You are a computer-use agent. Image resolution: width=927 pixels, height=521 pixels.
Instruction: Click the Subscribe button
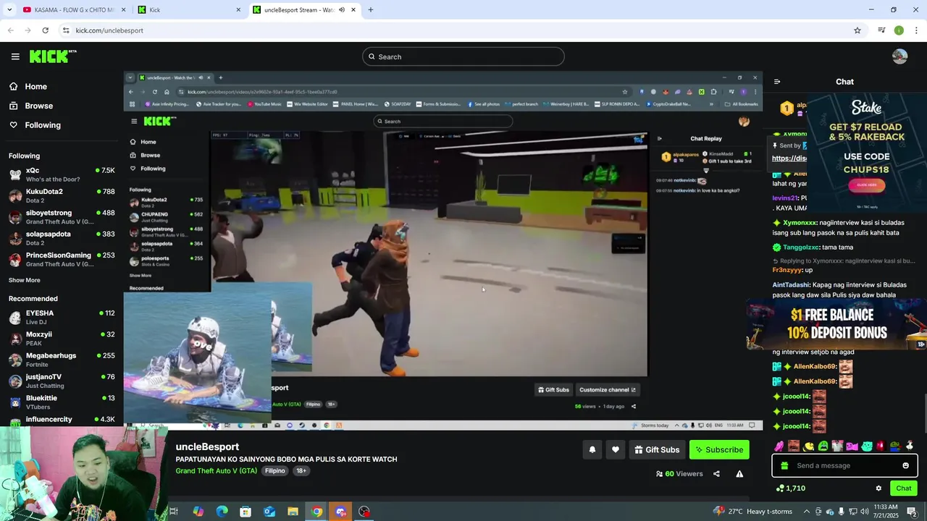(x=719, y=450)
